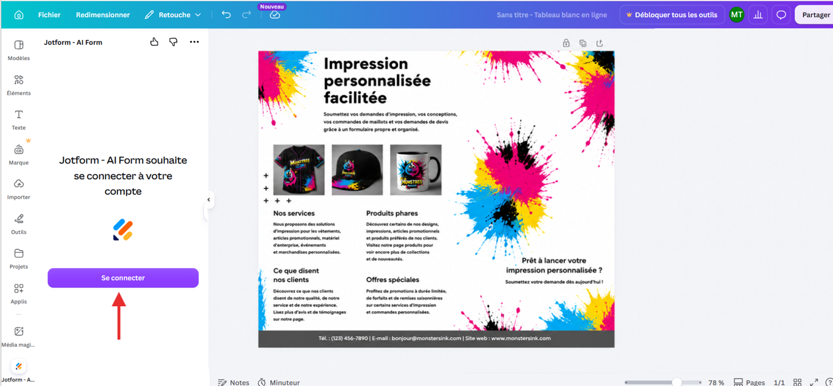Expand the Retouche dropdown
Image resolution: width=833 pixels, height=386 pixels.
(x=173, y=14)
